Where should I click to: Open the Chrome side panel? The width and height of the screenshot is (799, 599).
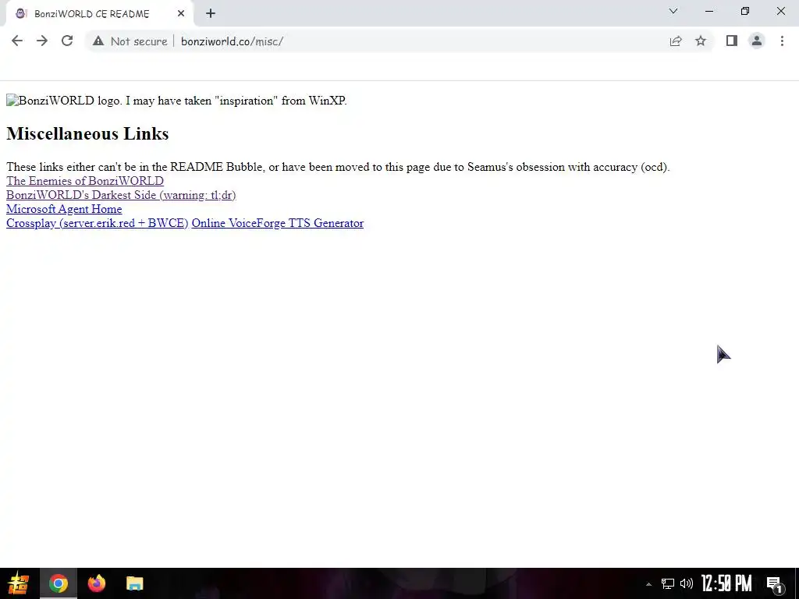point(732,41)
